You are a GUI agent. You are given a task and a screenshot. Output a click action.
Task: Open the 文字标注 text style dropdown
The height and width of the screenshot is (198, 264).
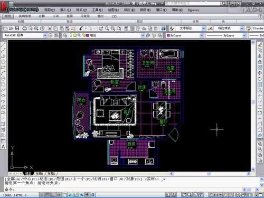(203, 29)
